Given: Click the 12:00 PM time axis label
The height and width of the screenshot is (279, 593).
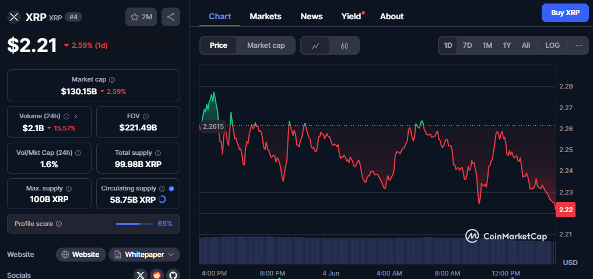Looking at the screenshot, I should (507, 273).
